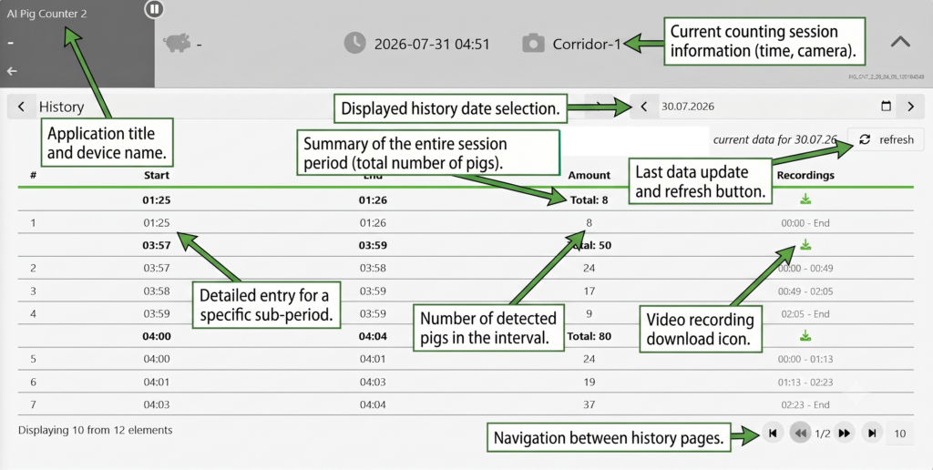Go to next history page
This screenshot has height=470, width=933.
coord(844,434)
